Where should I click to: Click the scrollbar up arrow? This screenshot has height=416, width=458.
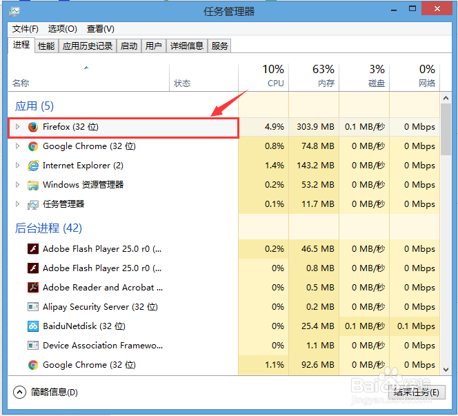click(446, 98)
